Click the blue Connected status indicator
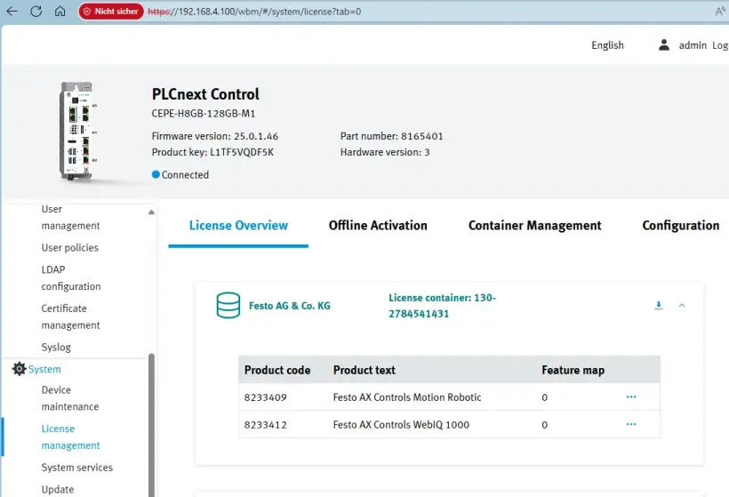The image size is (729, 497). (x=156, y=174)
